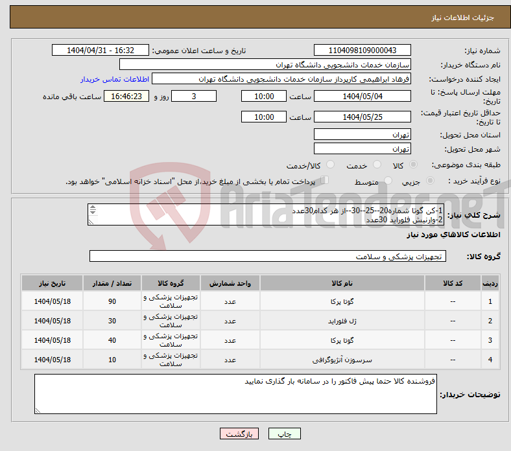This screenshot has width=511, height=451.
Task: Click the scroll up arrow in شرح کلی نیاز
Action: tap(93, 209)
